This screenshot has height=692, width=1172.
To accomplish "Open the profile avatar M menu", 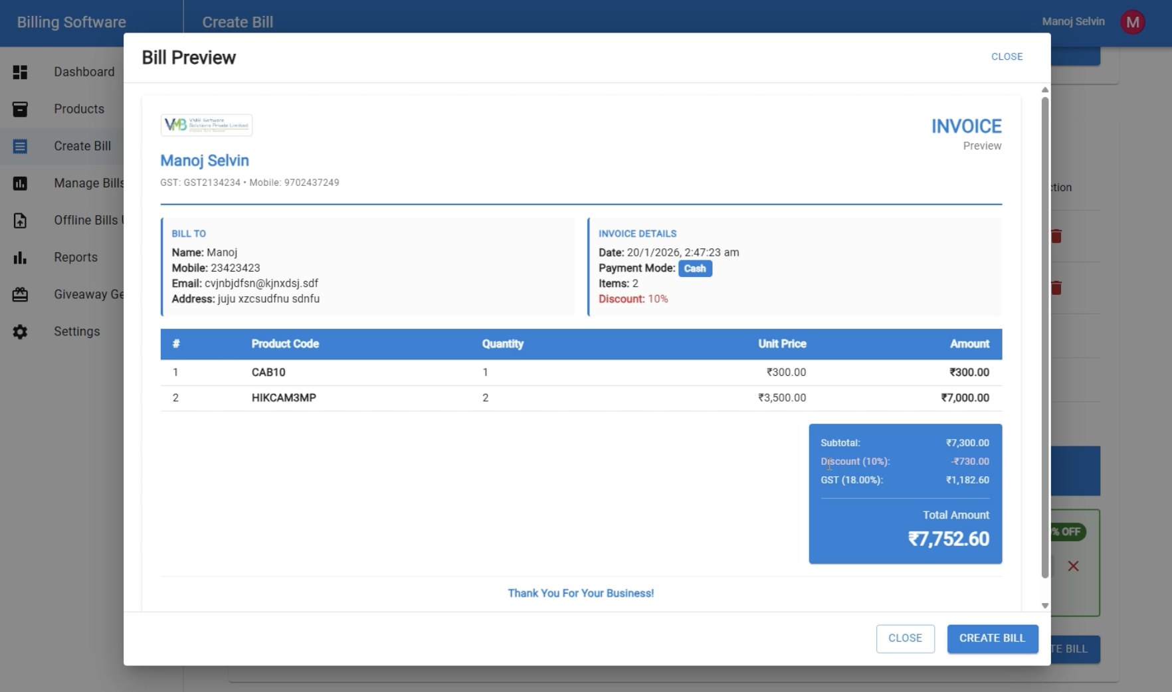I will coord(1133,21).
